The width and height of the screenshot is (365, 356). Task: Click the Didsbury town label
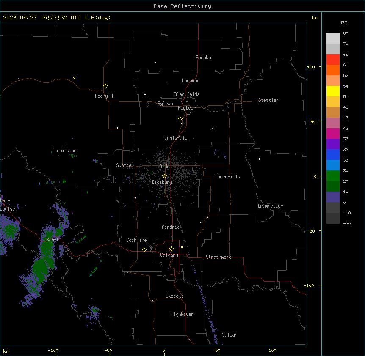click(162, 182)
